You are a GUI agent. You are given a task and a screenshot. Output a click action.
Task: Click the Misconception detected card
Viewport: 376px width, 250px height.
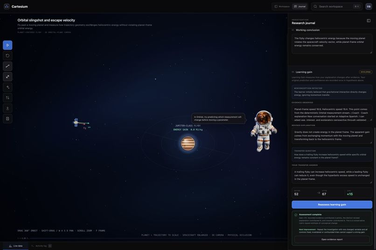[332, 91]
